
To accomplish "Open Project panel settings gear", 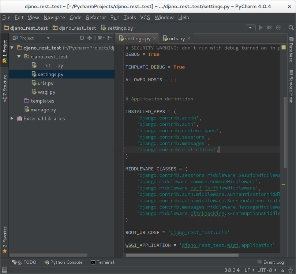I will 101,38.
